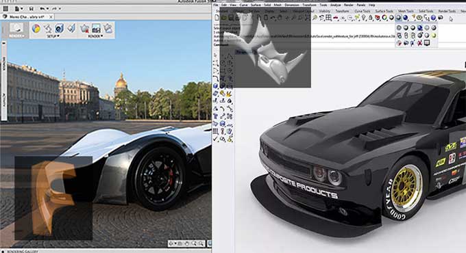This screenshot has width=466, height=253.
Task: Open the In-canvas Render teapot icon
Action: pyautogui.click(x=84, y=29)
